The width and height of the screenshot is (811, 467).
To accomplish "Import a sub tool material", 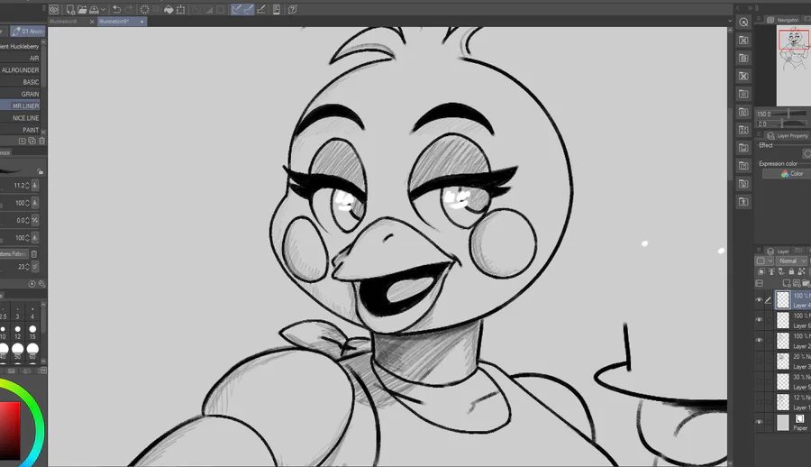I will (x=23, y=141).
